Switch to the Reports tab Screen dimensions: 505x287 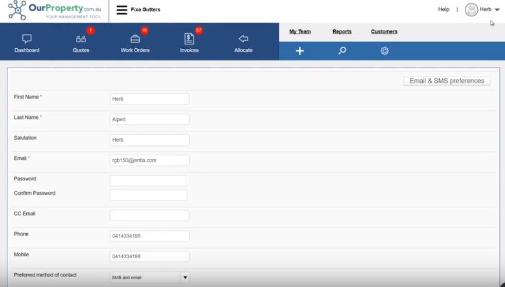(342, 31)
